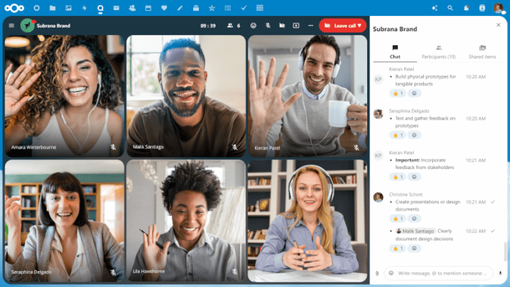Viewport: 510px width, 287px height.
Task: Open the Bookmarks star icon
Action: click(212, 8)
